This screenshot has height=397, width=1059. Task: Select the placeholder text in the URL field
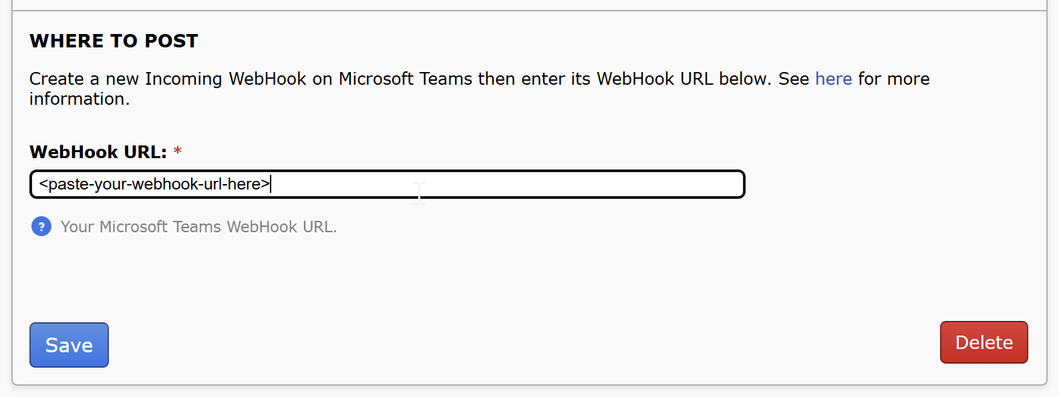click(154, 184)
